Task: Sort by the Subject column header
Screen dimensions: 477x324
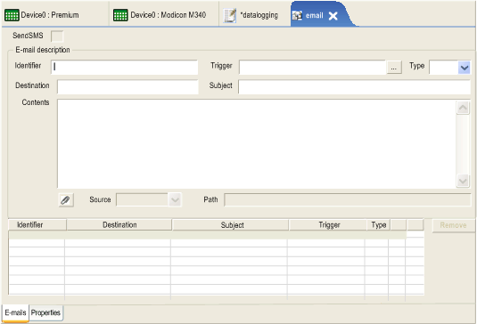Action: [231, 225]
